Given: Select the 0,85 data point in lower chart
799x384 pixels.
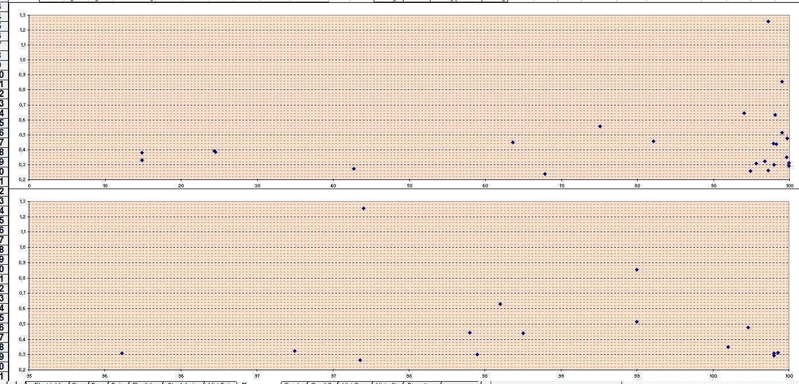Looking at the screenshot, I should pos(637,269).
